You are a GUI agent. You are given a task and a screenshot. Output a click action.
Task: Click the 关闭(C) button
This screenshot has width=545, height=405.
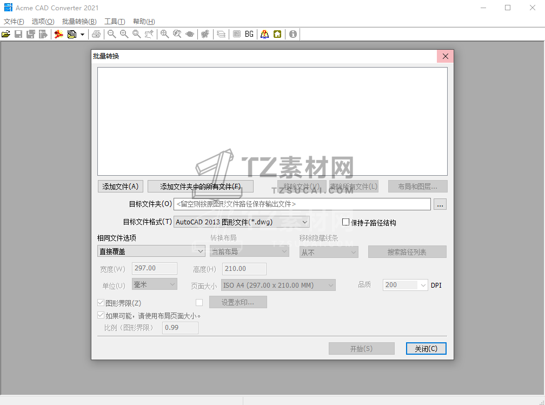tap(426, 349)
